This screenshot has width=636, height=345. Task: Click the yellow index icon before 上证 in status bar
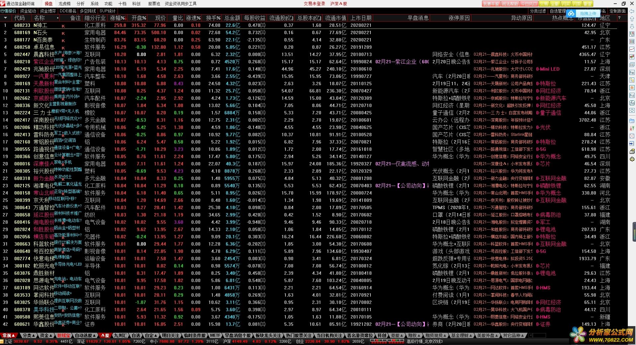pos(2,341)
